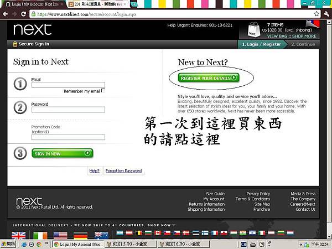332x249 pixels.
Task: Click into the Email input field
Action: click(x=68, y=85)
